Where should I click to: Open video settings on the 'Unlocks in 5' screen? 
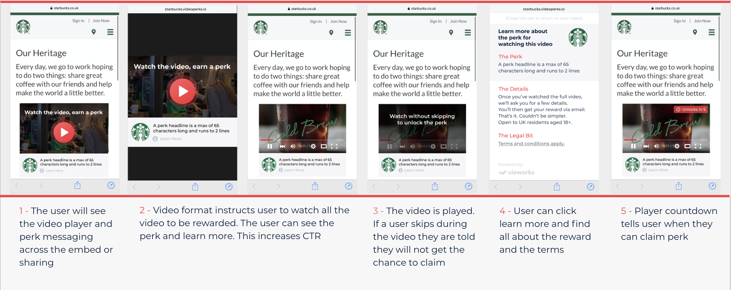pyautogui.click(x=677, y=146)
